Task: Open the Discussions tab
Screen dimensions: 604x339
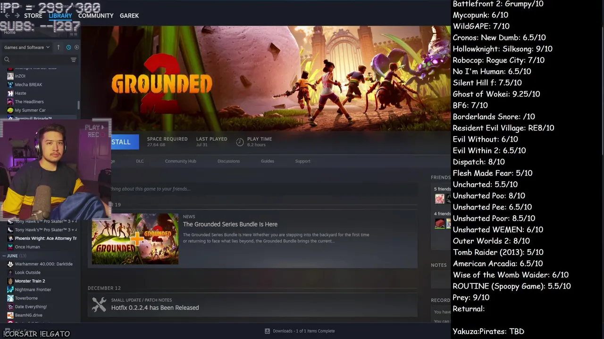Action: pos(228,161)
